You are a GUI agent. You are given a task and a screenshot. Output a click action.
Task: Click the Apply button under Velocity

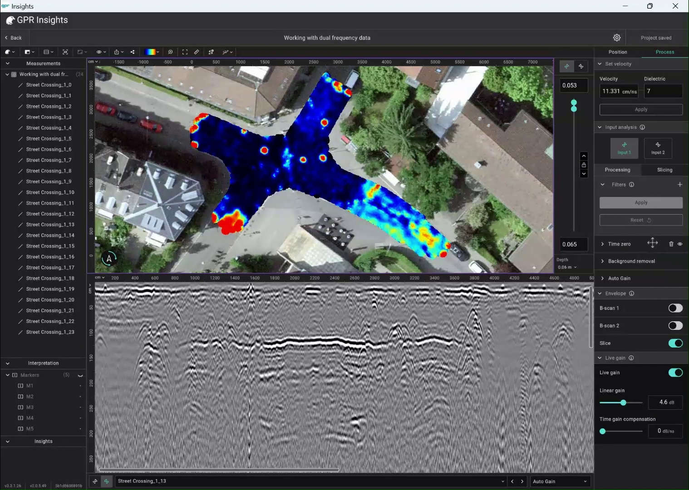click(640, 109)
